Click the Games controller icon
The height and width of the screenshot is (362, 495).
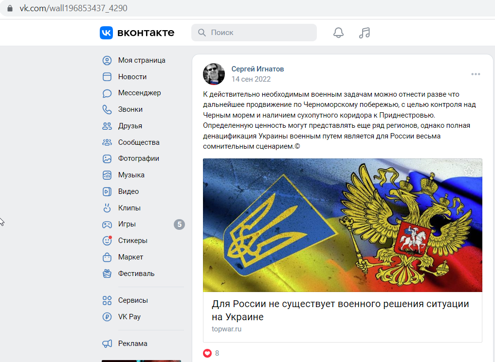(107, 224)
